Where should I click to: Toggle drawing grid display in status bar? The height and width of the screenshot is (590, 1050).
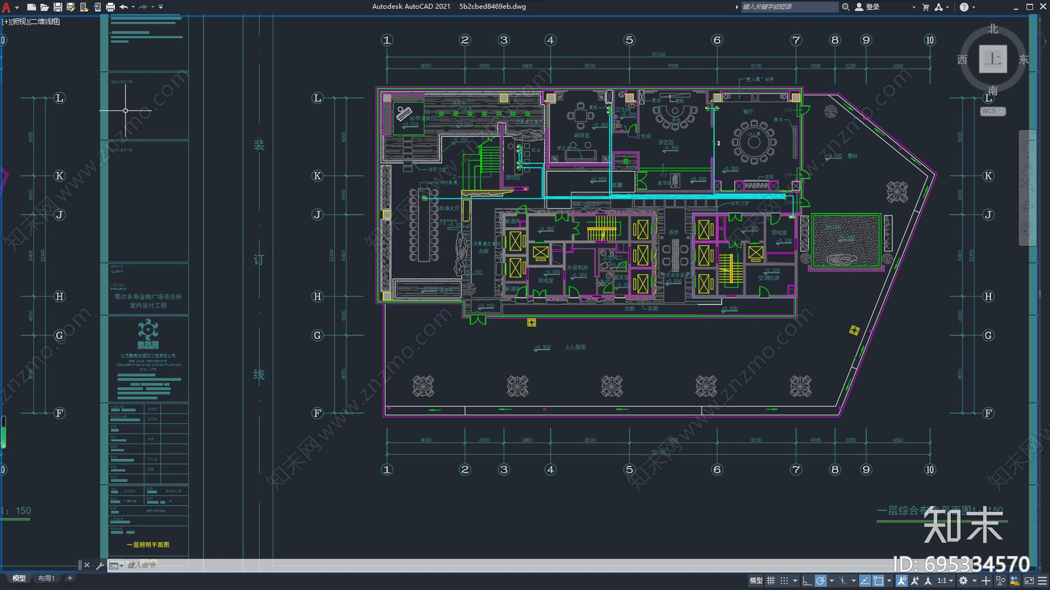770,581
